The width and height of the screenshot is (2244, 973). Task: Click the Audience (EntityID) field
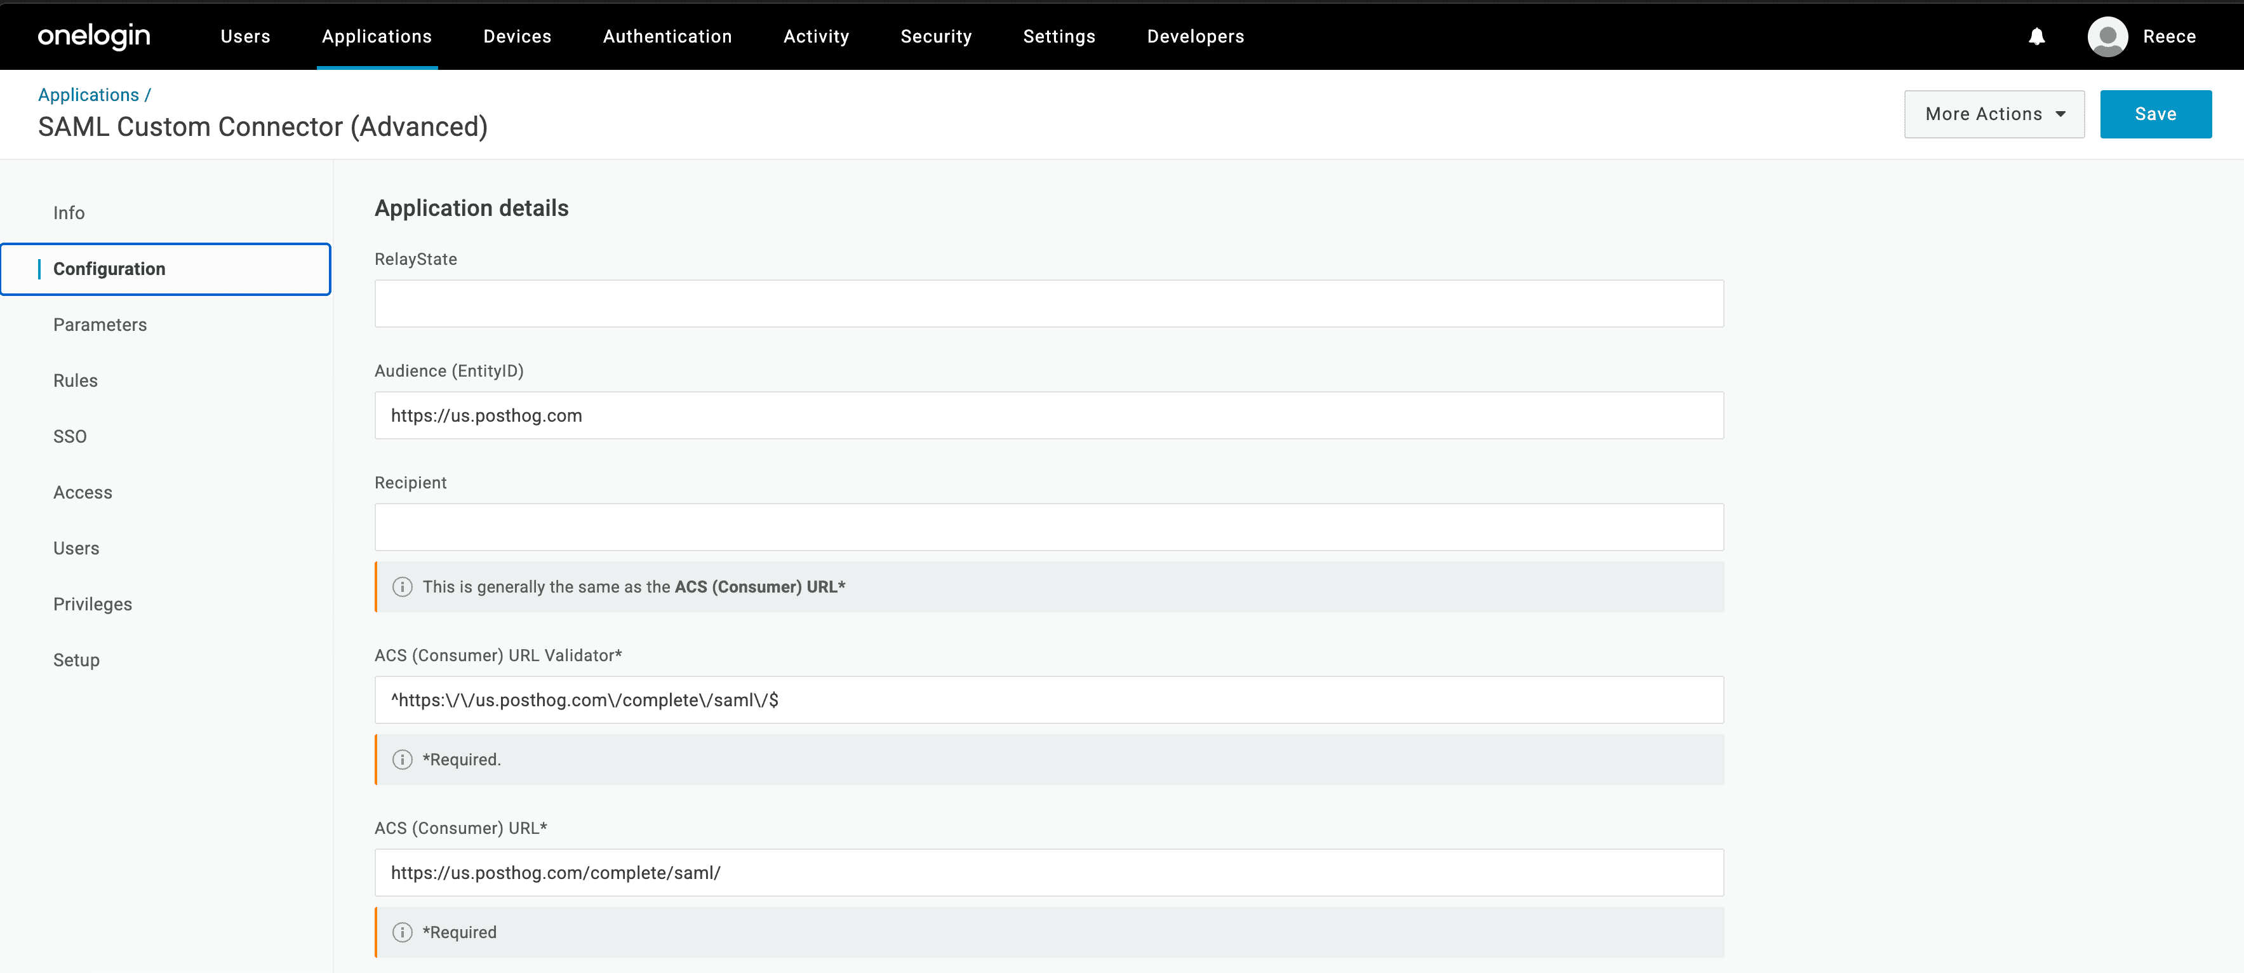pos(1049,415)
